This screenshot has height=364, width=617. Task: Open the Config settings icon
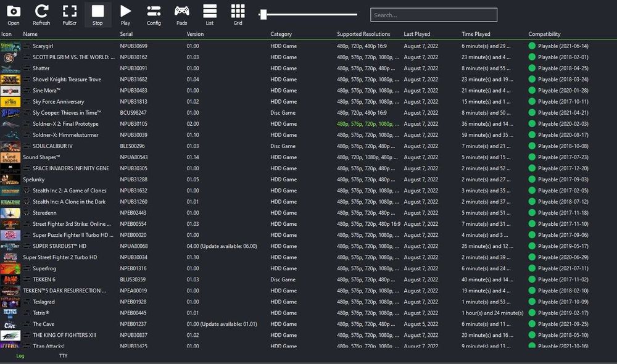pos(154,15)
